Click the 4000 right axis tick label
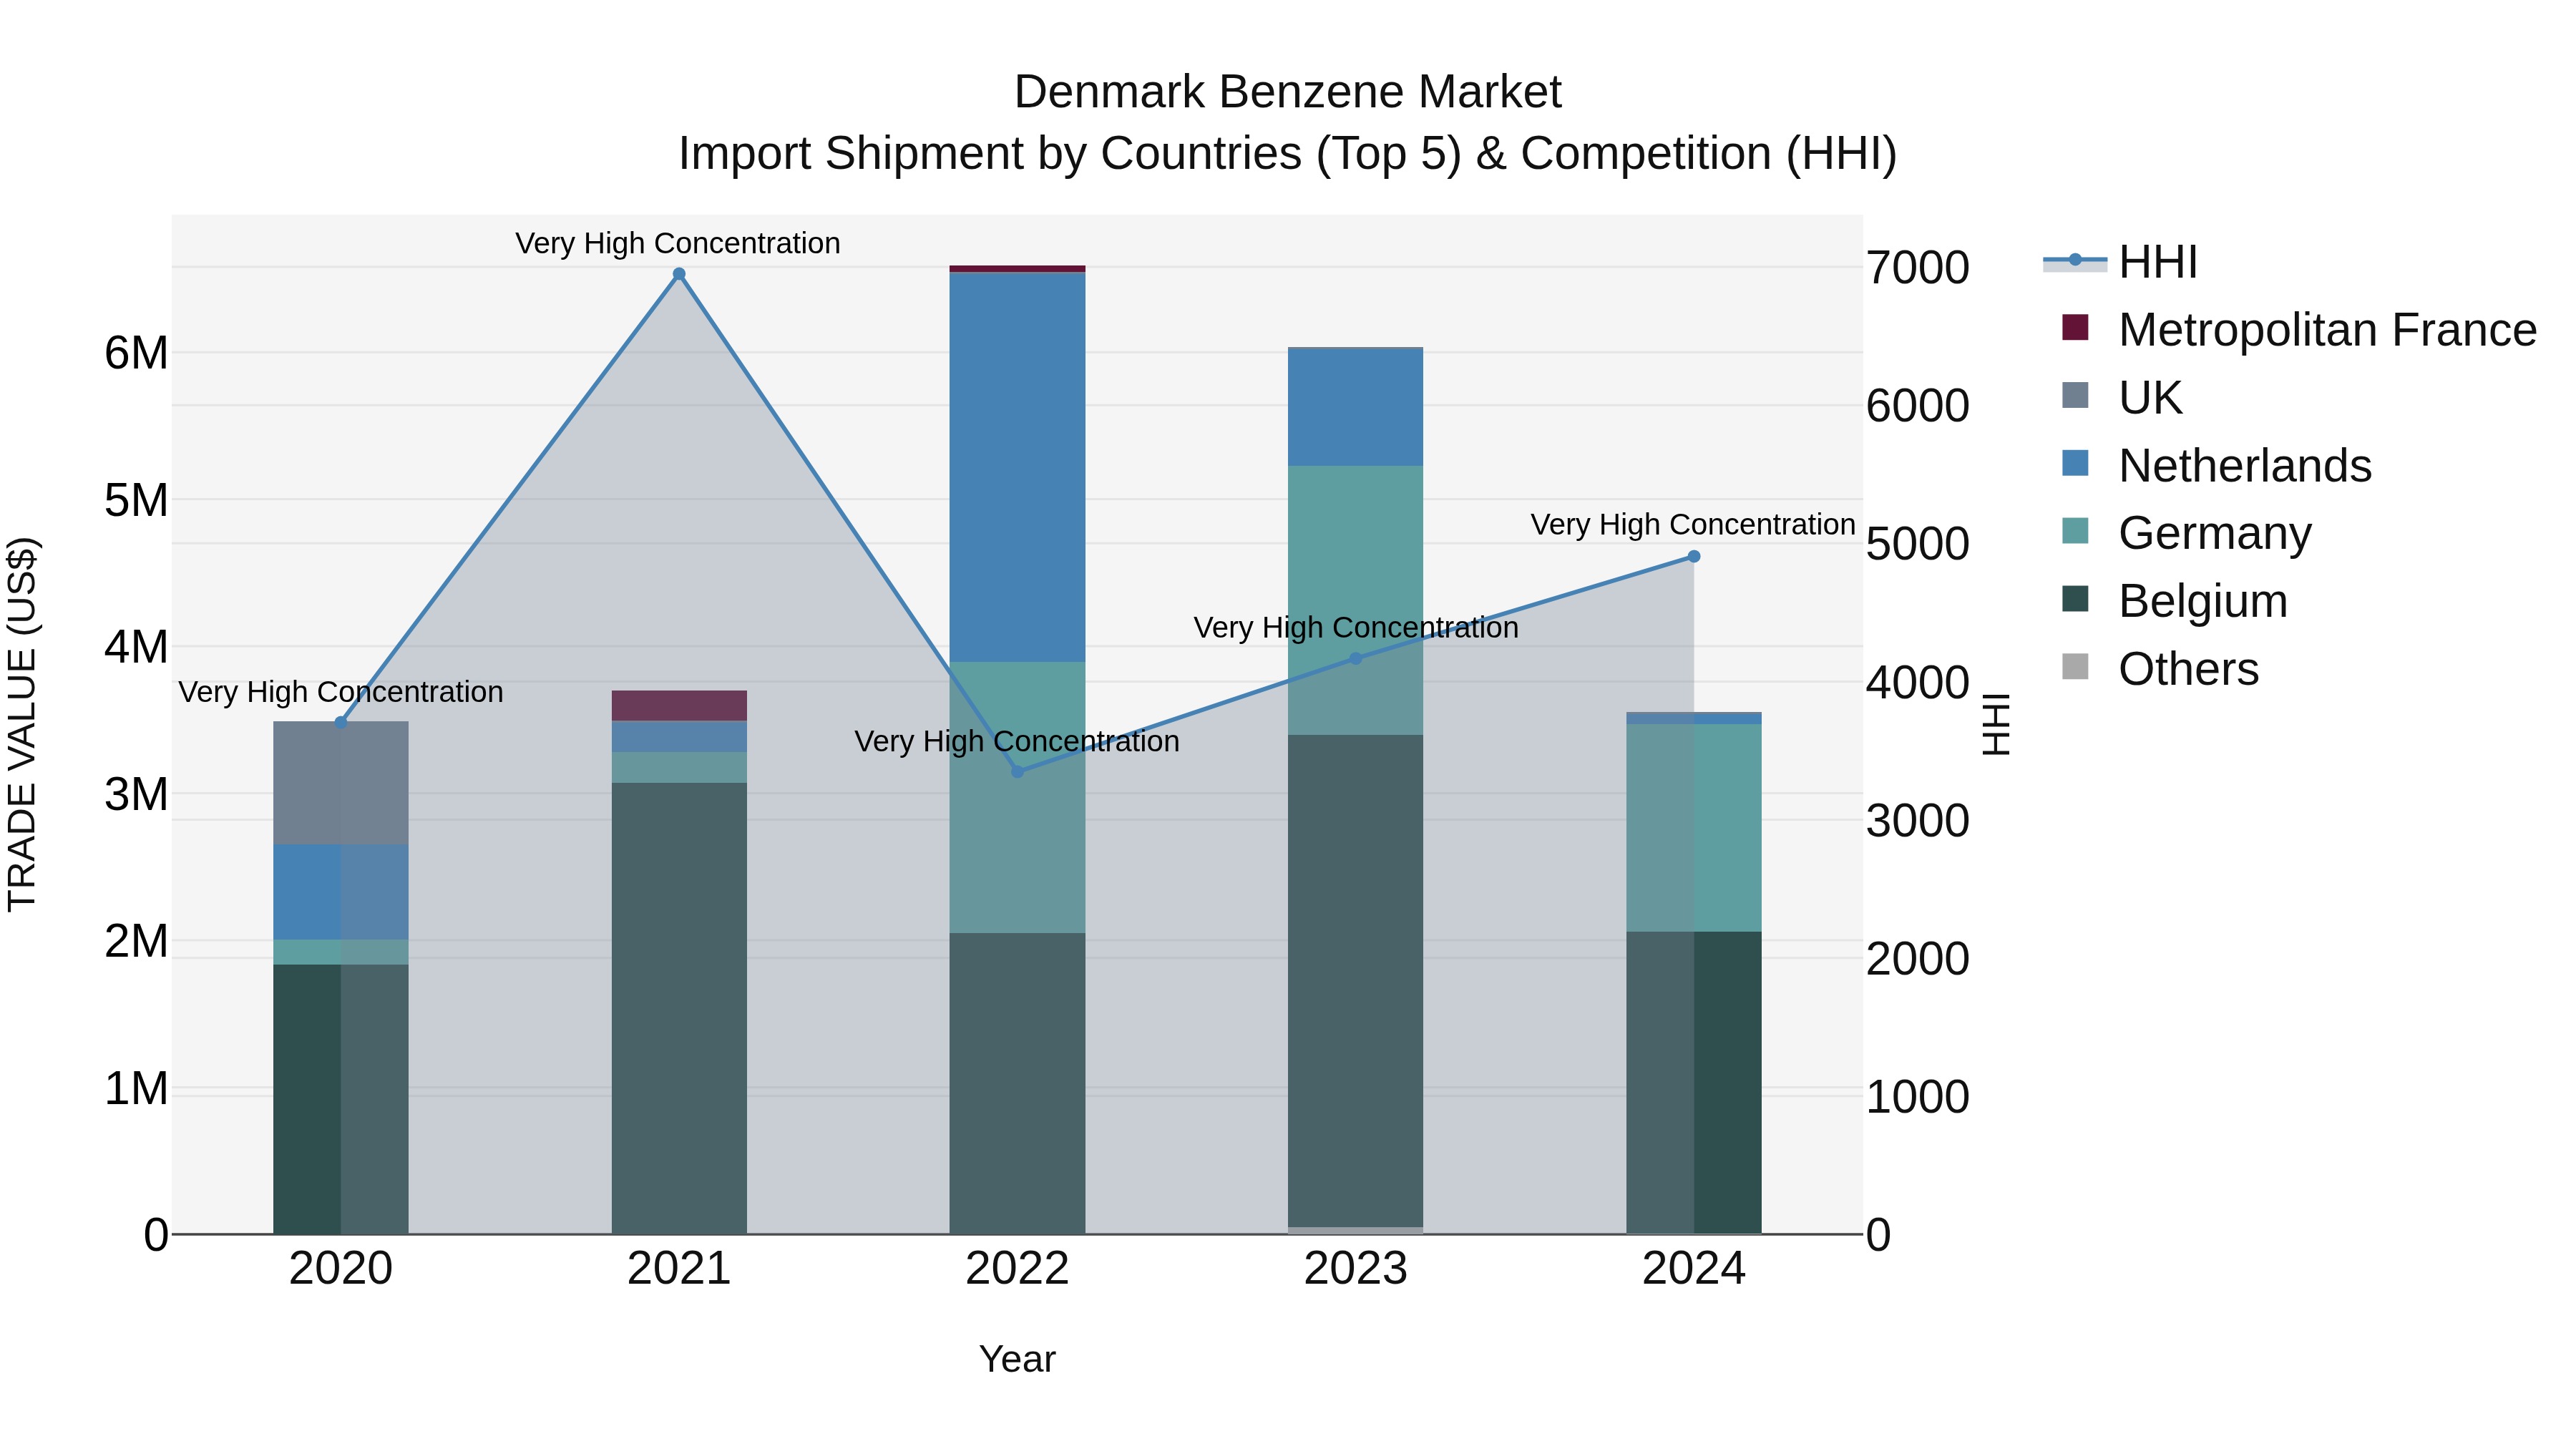 pos(1918,683)
